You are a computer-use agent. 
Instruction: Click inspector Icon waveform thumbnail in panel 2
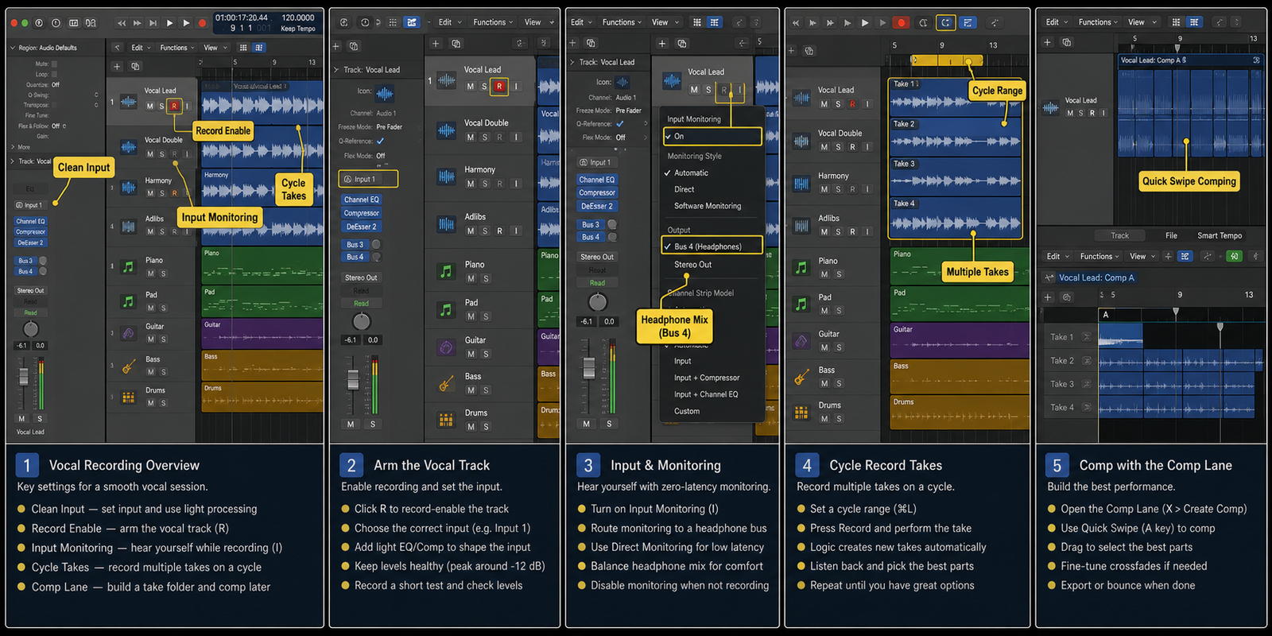(x=385, y=94)
